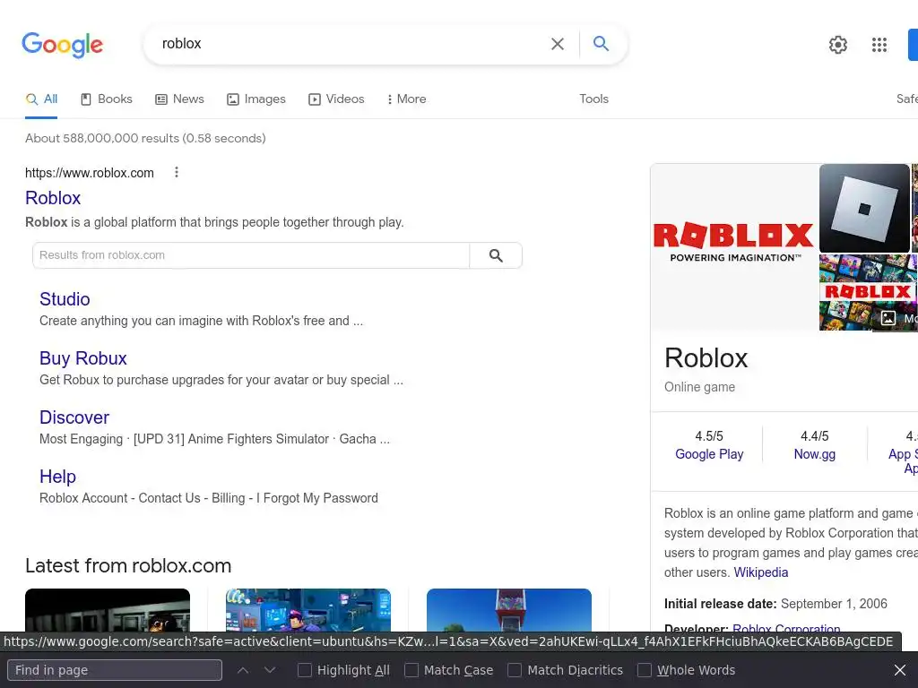
Task: Enable Match Case checkbox
Action: (411, 670)
